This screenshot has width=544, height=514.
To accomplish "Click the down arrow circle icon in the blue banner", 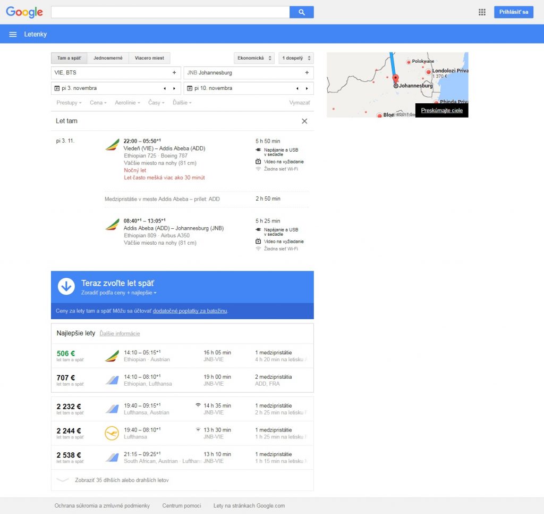I will (66, 286).
